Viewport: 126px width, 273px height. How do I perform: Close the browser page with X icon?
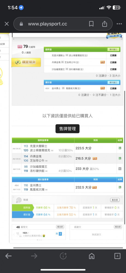pyautogui.click(x=7, y=24)
